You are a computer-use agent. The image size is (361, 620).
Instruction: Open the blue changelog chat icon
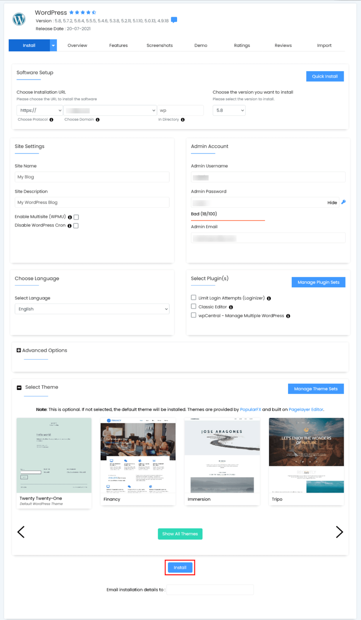coord(174,20)
